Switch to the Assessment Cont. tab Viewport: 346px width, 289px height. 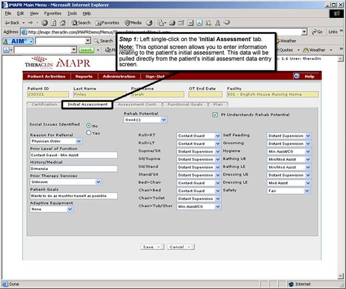pyautogui.click(x=137, y=104)
